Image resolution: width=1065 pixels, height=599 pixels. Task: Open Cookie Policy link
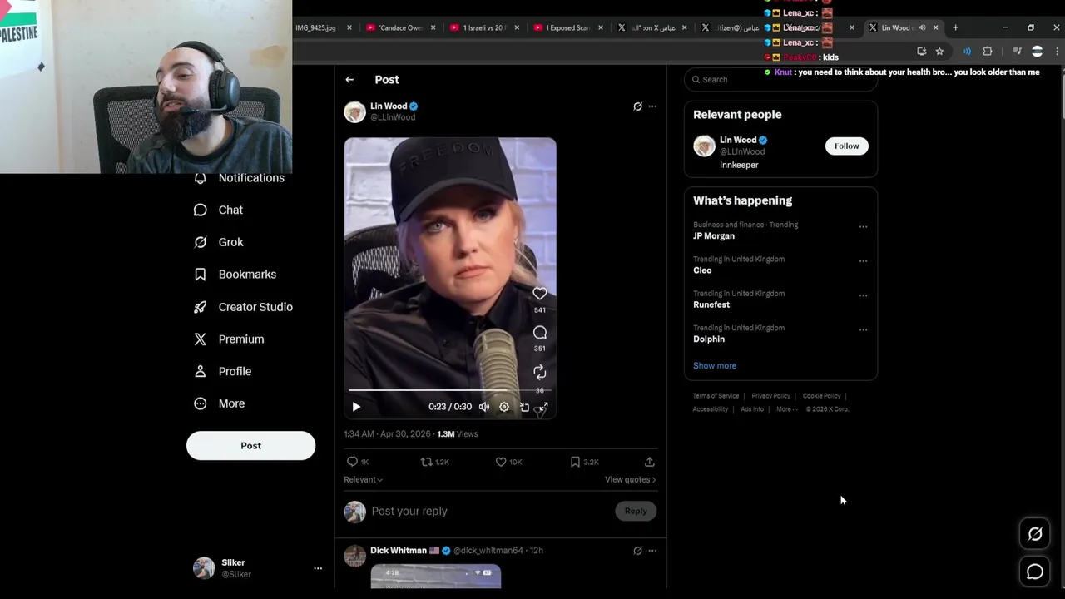point(821,396)
